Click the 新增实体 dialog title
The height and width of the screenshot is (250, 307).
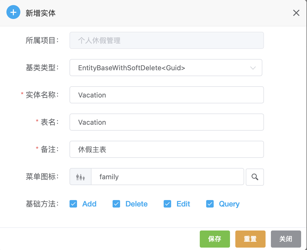click(x=41, y=13)
